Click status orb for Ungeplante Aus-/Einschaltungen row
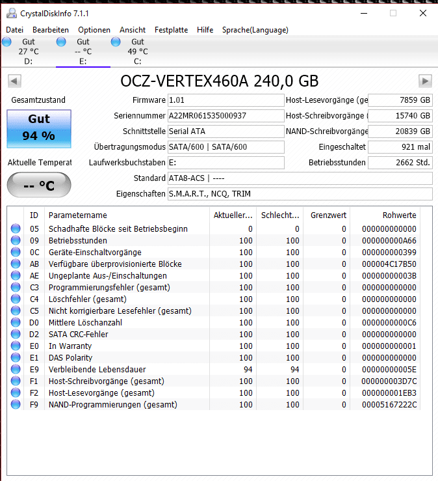This screenshot has height=481, width=438. click(16, 275)
